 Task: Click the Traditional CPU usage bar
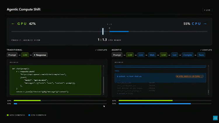click(60, 103)
